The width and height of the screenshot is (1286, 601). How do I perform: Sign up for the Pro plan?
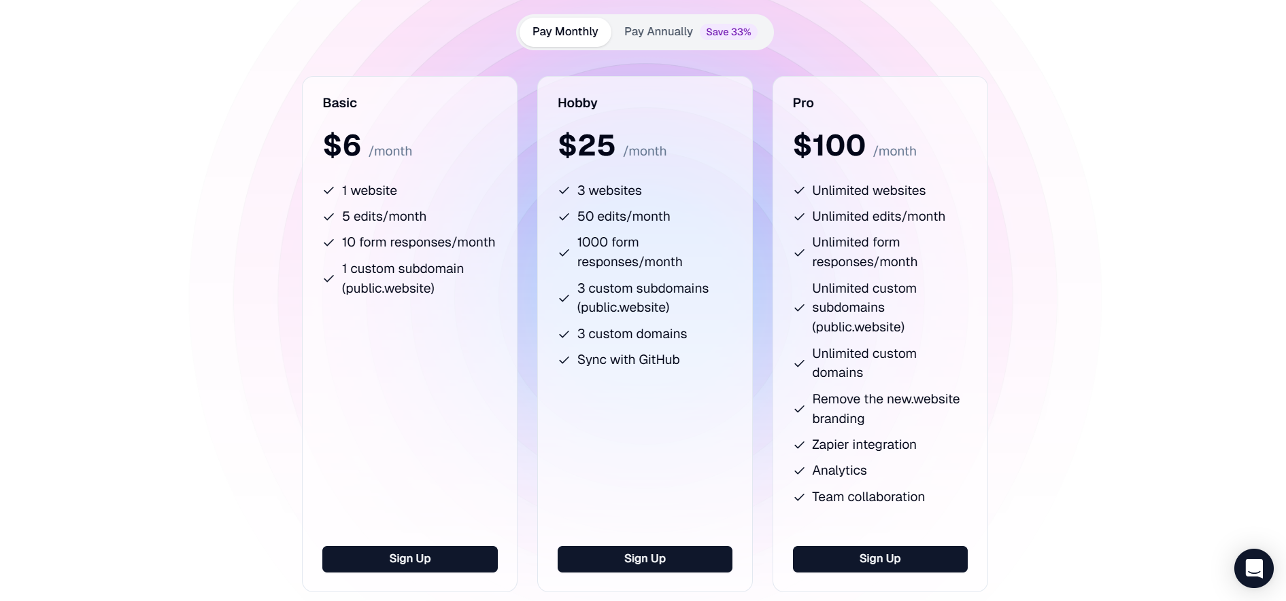pyautogui.click(x=880, y=559)
